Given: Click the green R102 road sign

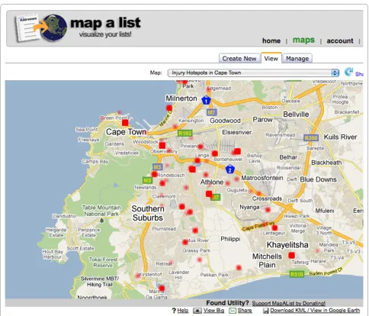Looking at the screenshot, I should (x=185, y=133).
